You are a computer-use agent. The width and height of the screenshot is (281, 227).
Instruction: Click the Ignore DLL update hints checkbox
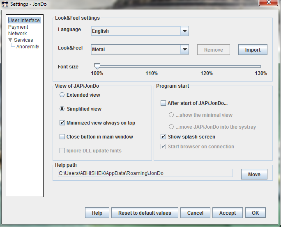tap(62, 151)
